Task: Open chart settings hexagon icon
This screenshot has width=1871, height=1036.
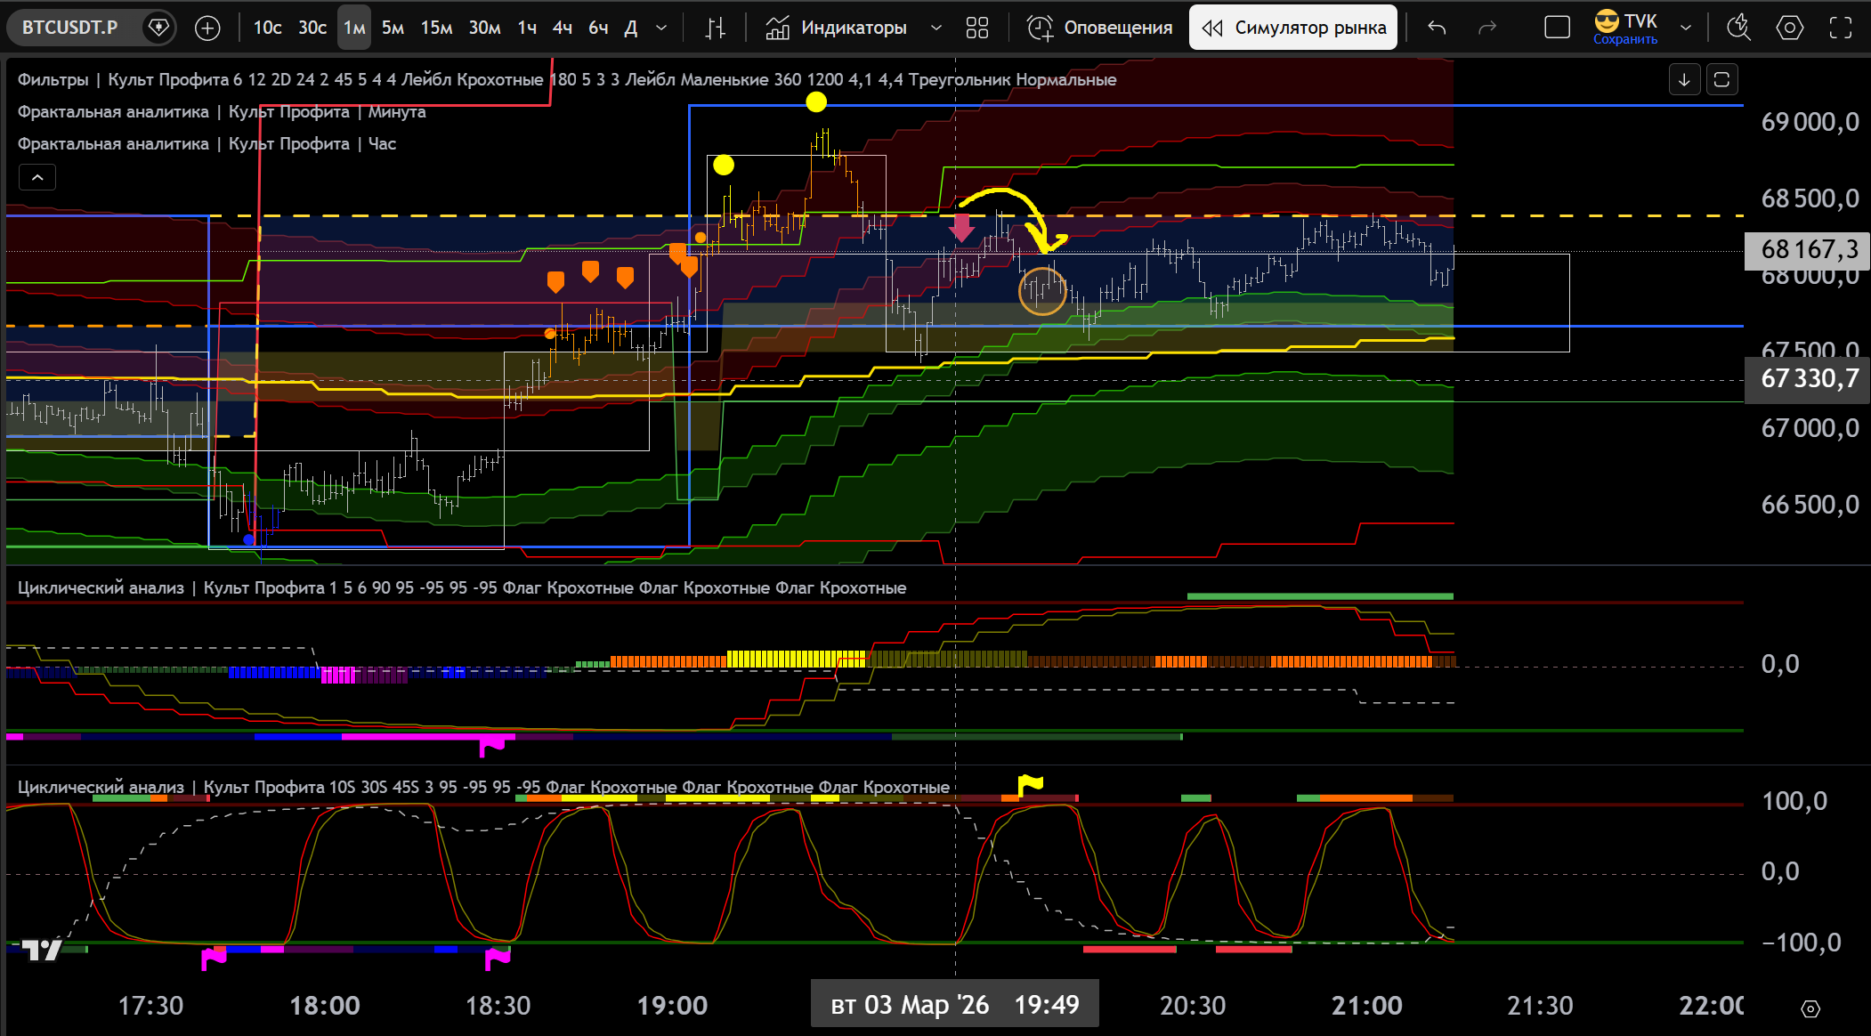Action: coord(1789,28)
